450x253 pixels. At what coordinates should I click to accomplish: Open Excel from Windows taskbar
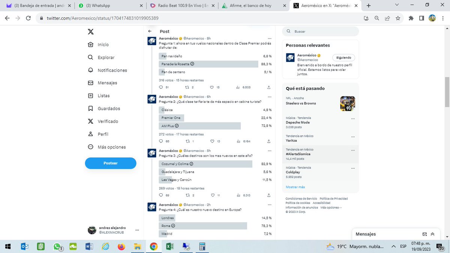click(169, 246)
